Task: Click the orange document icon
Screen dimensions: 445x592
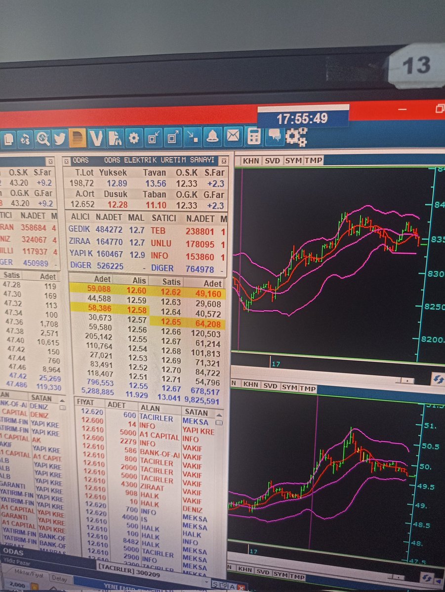Action: tap(77, 138)
